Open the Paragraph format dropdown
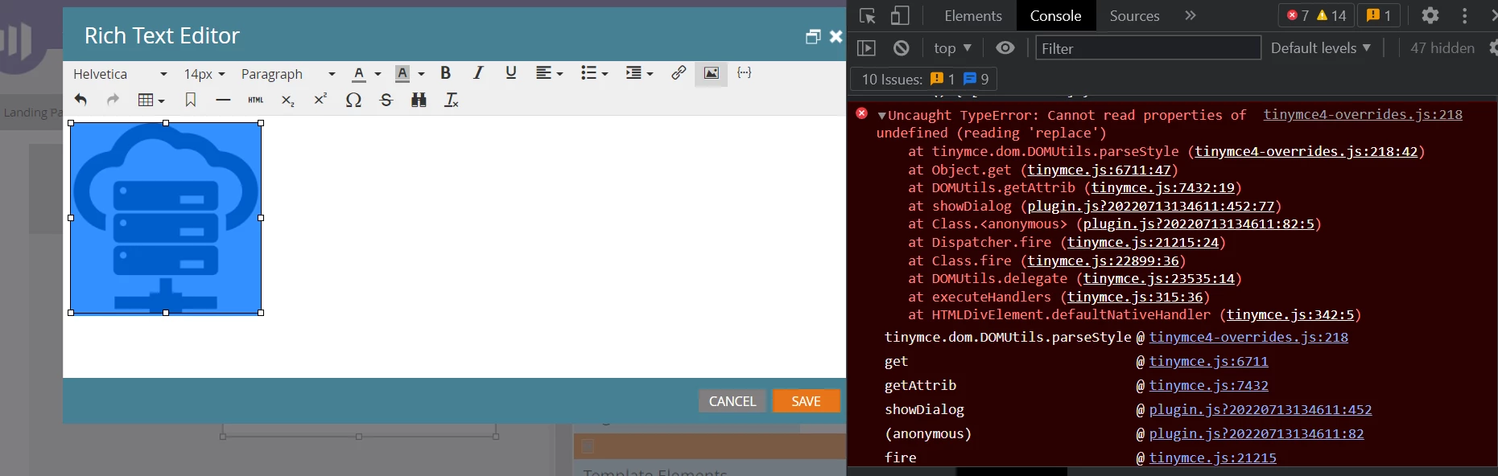 pos(288,74)
